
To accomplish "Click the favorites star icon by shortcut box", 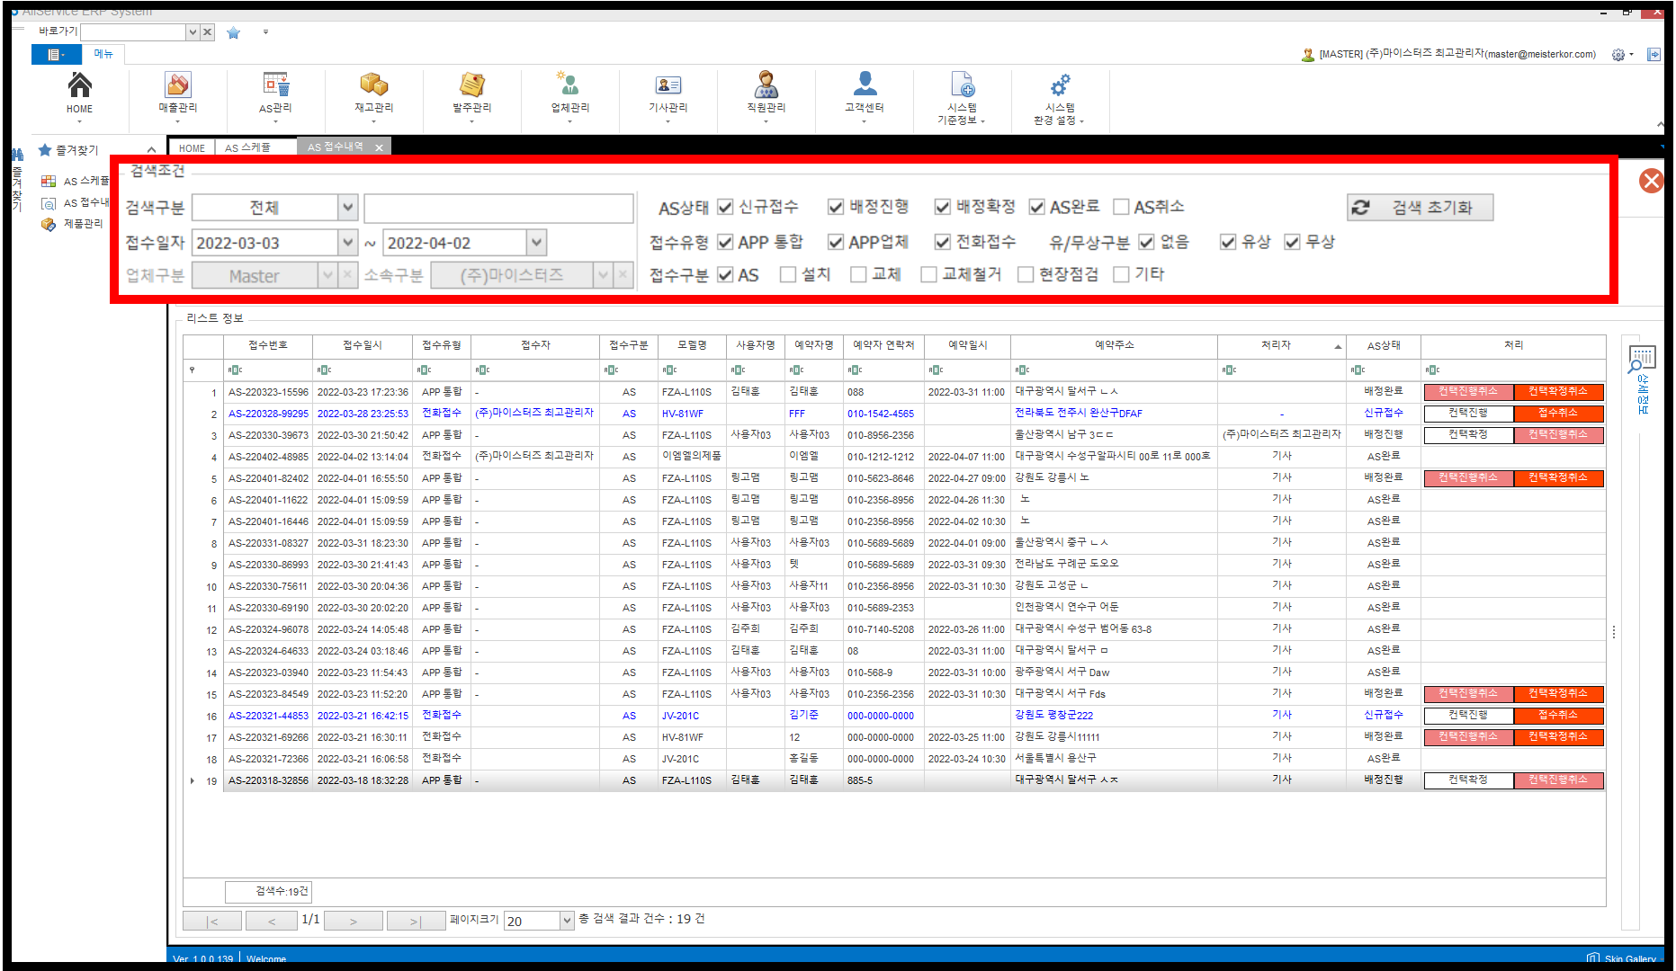I will click(234, 32).
